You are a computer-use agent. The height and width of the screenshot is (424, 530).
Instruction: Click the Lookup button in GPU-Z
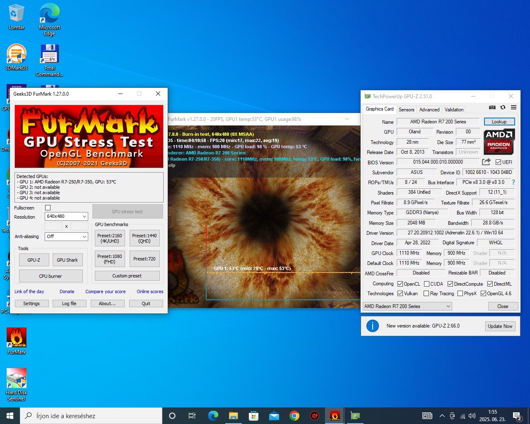click(499, 122)
